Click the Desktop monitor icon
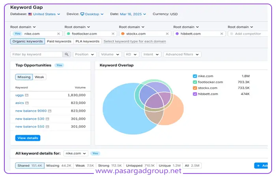 point(82,14)
